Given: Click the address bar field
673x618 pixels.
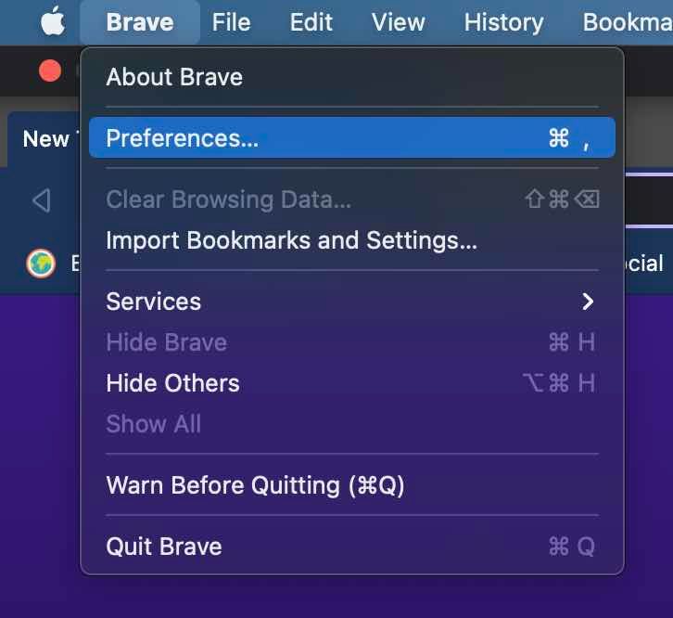Looking at the screenshot, I should (x=649, y=200).
